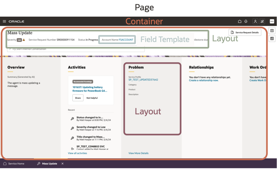
Task: Open the notifications bell
Action: point(246,21)
